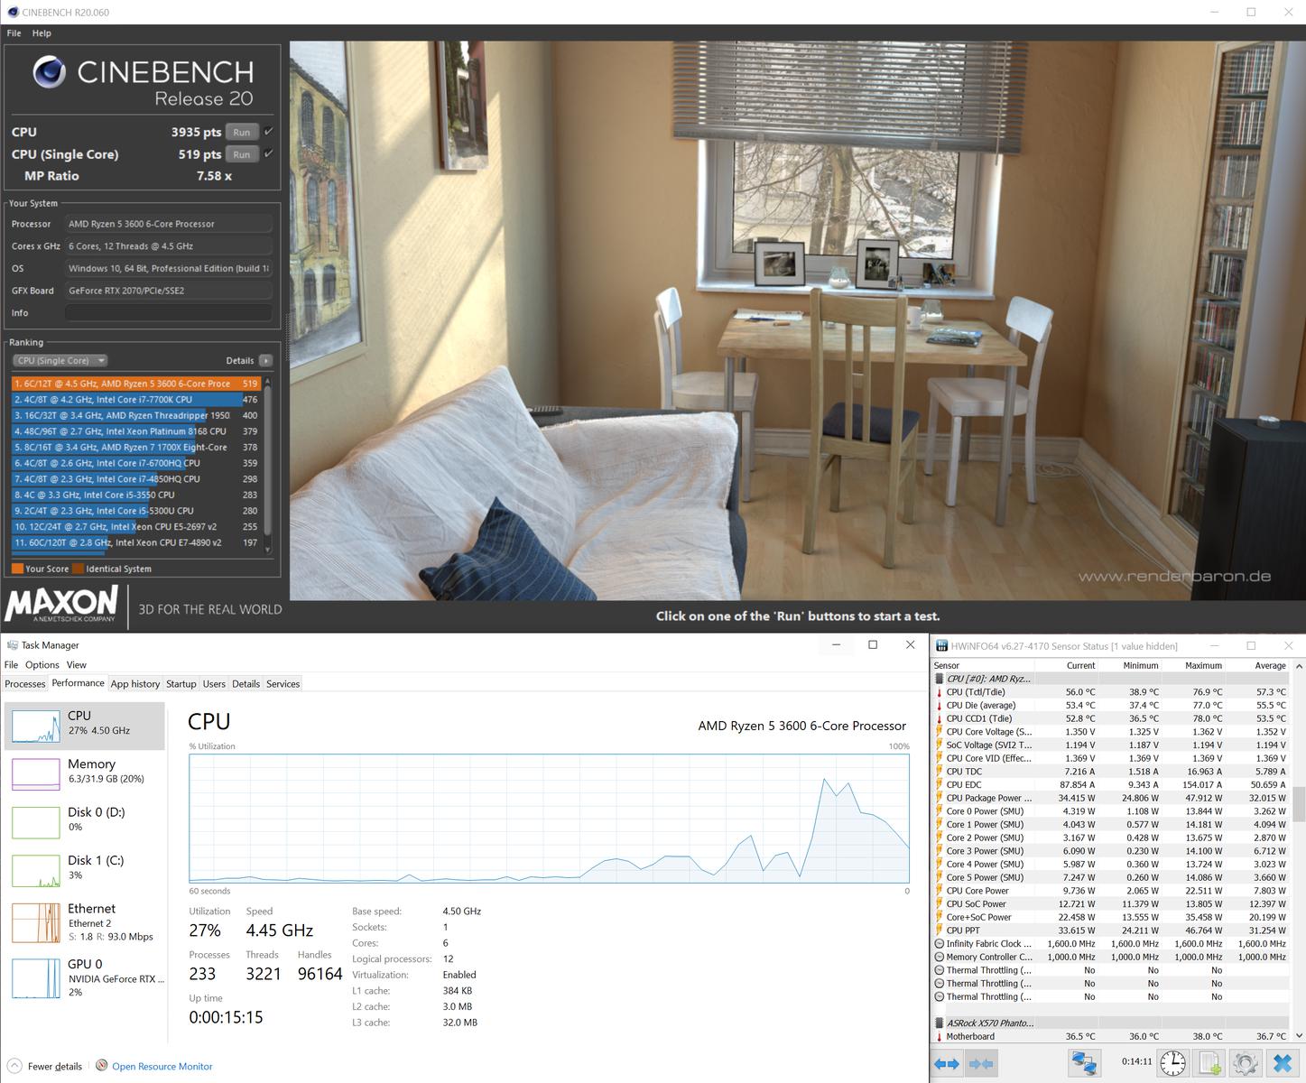Screen dimensions: 1306x1083
Task: Click the HWiNFO clock reset-timer icon
Action: click(x=1172, y=1063)
